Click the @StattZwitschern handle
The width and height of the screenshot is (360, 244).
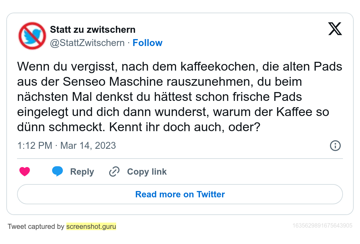click(x=87, y=43)
